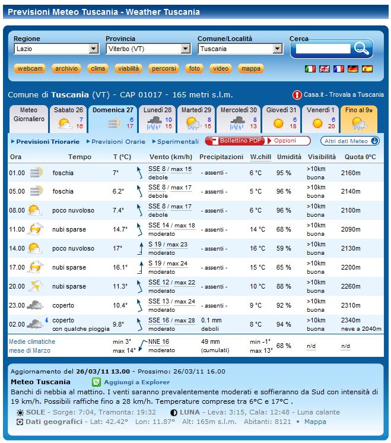The height and width of the screenshot is (443, 391).
Task: Click the viabilità button
Action: (x=128, y=69)
